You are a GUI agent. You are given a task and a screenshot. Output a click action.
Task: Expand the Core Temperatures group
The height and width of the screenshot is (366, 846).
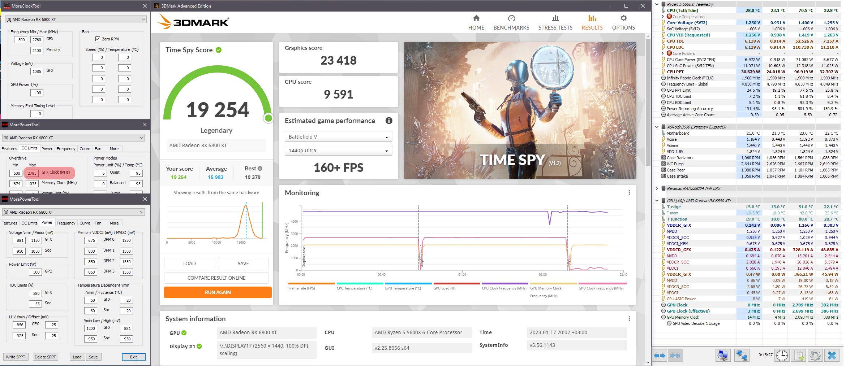click(x=662, y=17)
